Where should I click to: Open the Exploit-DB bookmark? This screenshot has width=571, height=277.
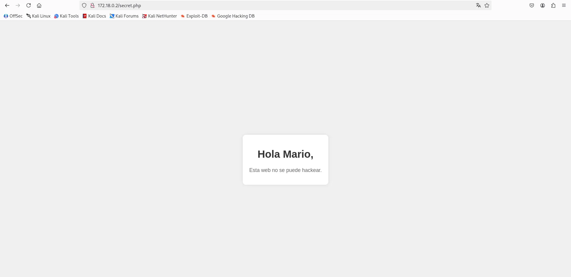coord(194,16)
